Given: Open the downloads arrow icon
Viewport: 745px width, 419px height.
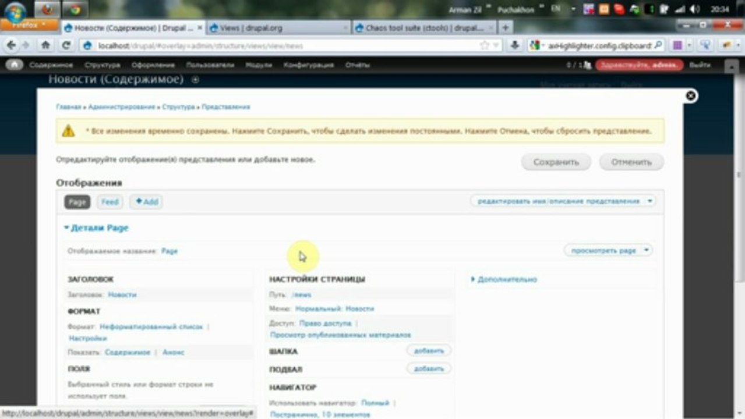Looking at the screenshot, I should click(514, 45).
